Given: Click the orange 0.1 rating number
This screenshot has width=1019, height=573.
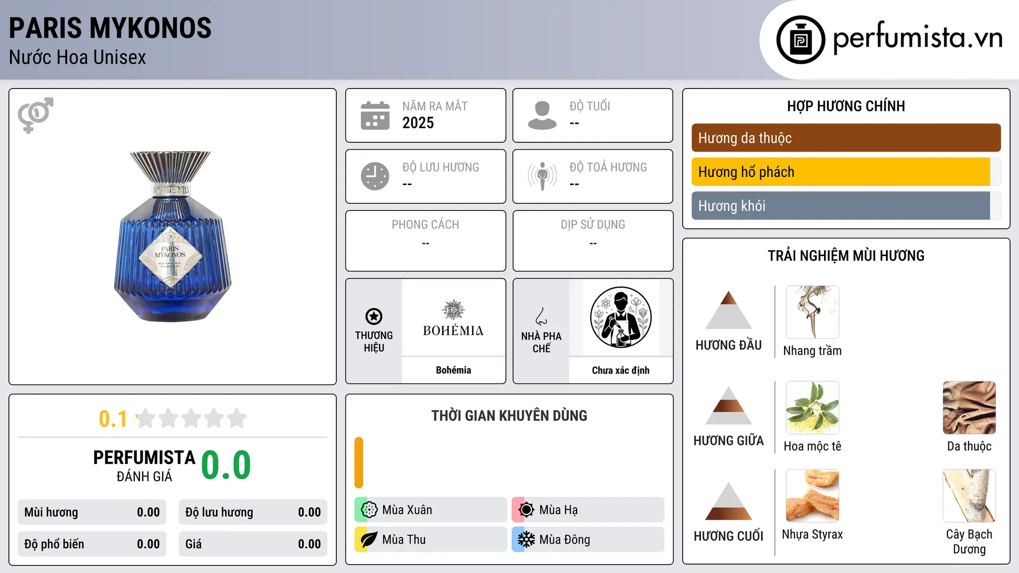Looking at the screenshot, I should pyautogui.click(x=113, y=419).
